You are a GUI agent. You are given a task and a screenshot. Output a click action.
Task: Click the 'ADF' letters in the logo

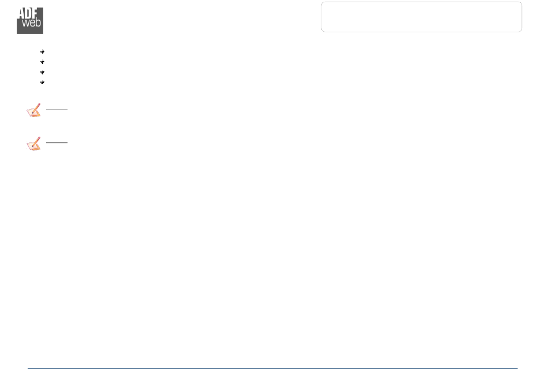tap(28, 13)
